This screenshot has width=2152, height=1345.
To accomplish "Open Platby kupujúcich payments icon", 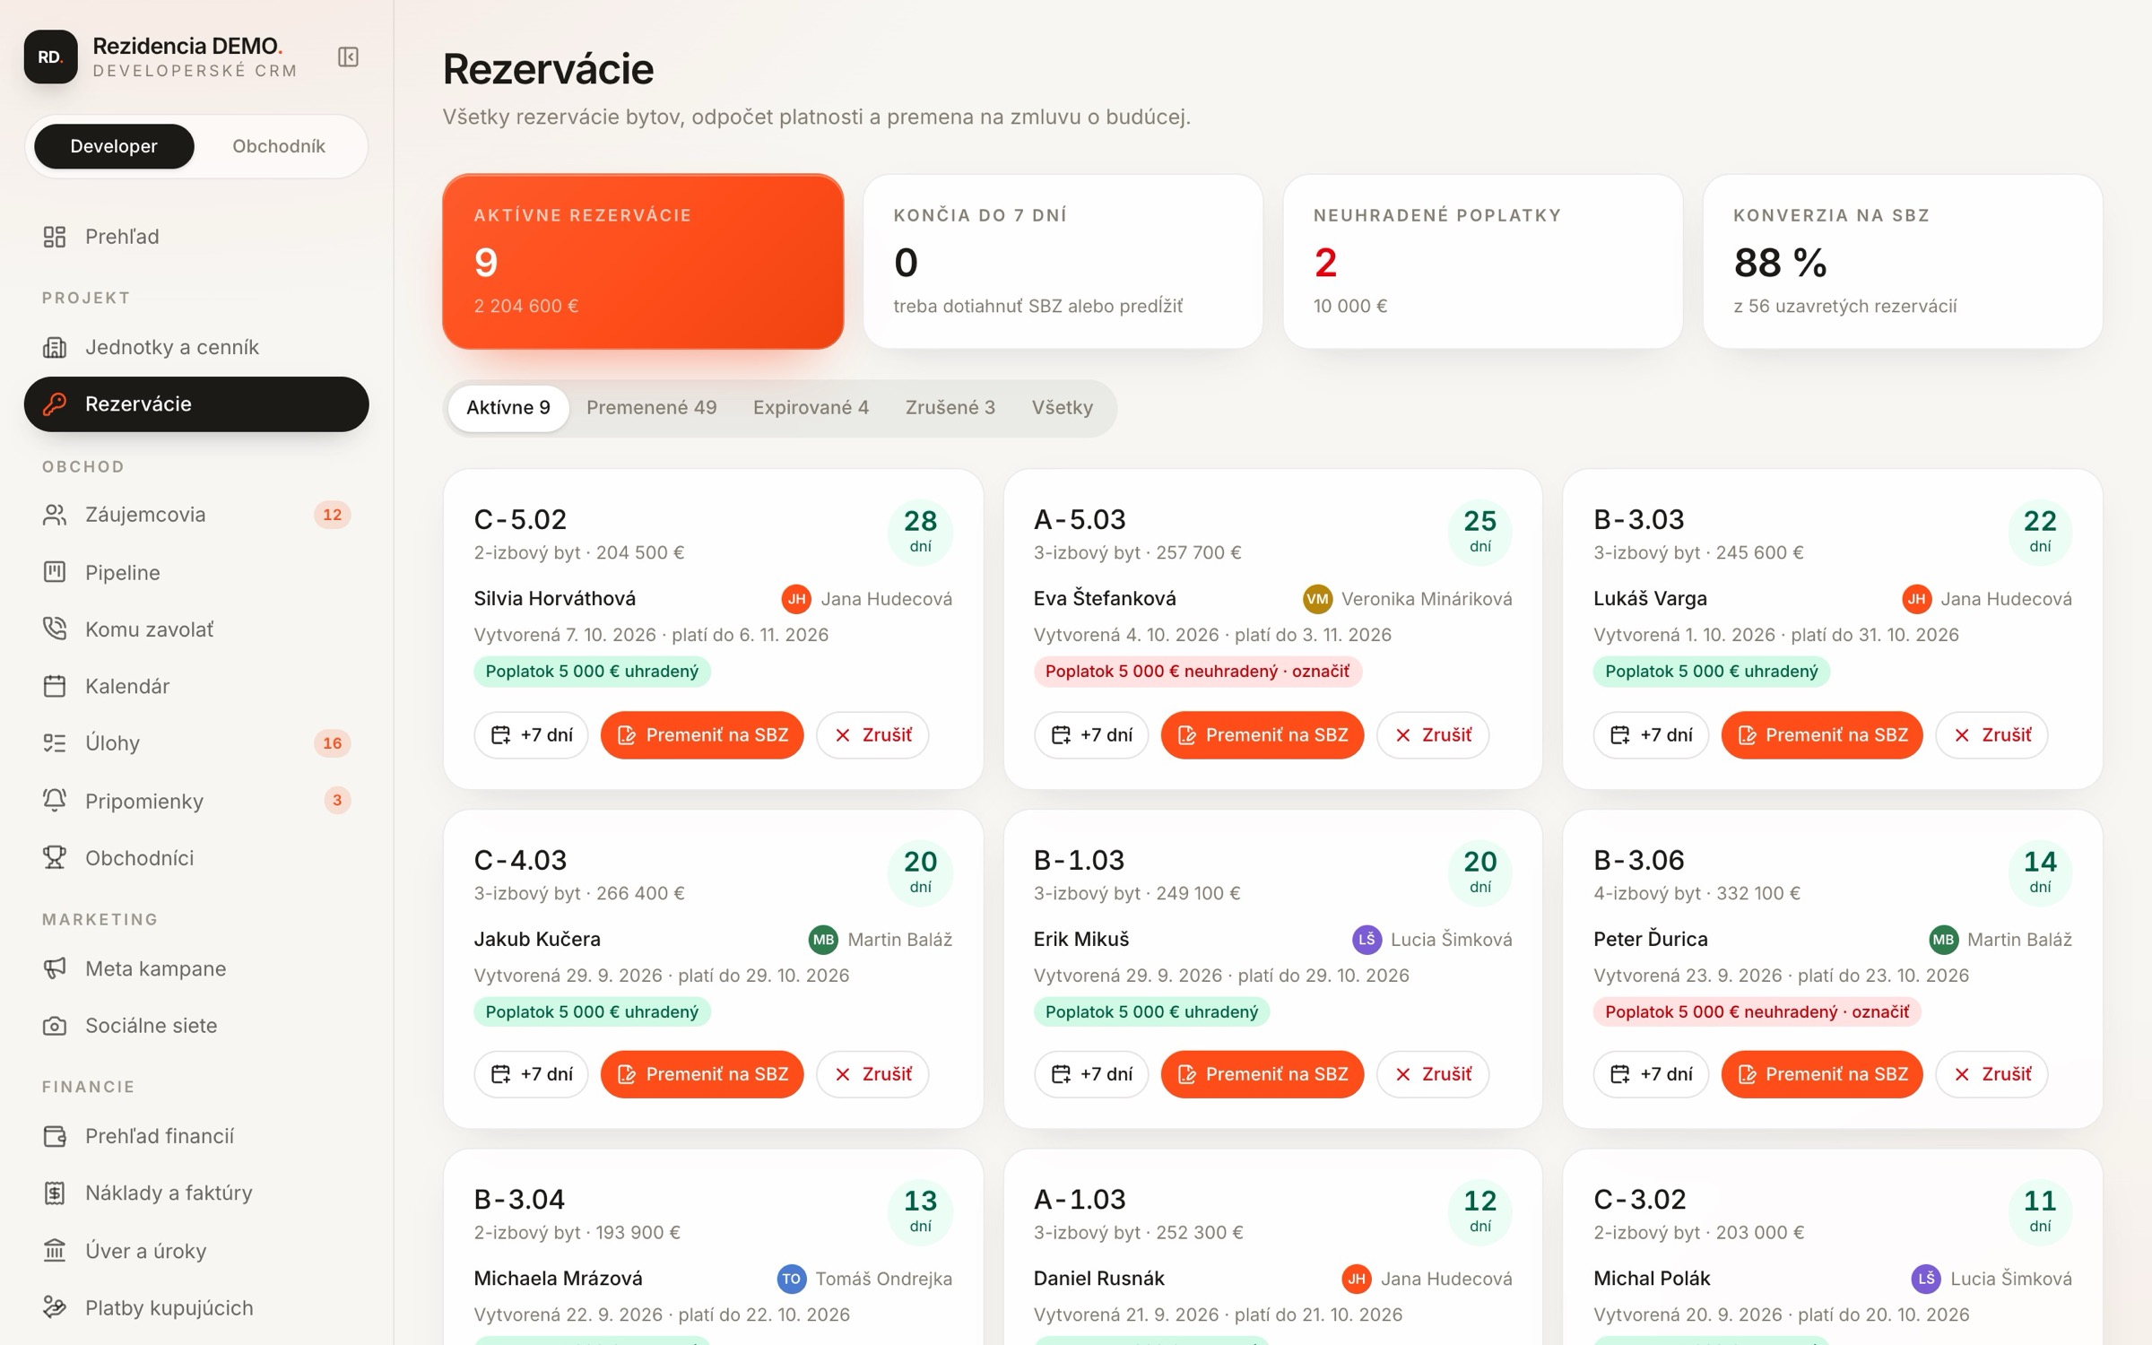I will [x=55, y=1307].
